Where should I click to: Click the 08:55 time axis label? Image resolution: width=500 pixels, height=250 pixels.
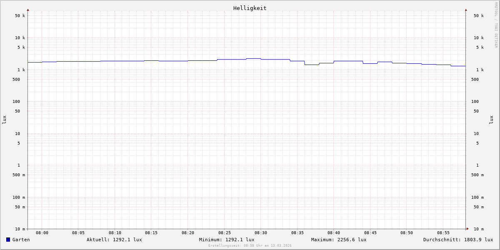(443, 233)
